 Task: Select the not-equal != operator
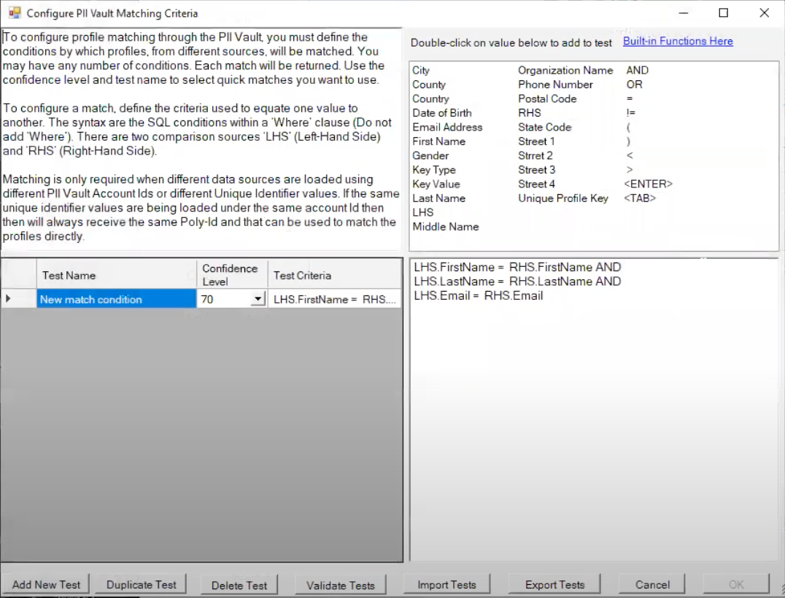pyautogui.click(x=631, y=113)
